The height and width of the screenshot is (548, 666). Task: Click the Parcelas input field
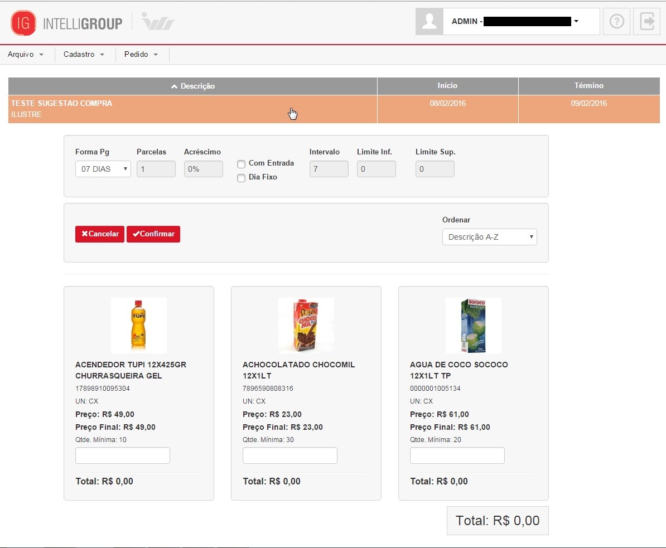(156, 169)
